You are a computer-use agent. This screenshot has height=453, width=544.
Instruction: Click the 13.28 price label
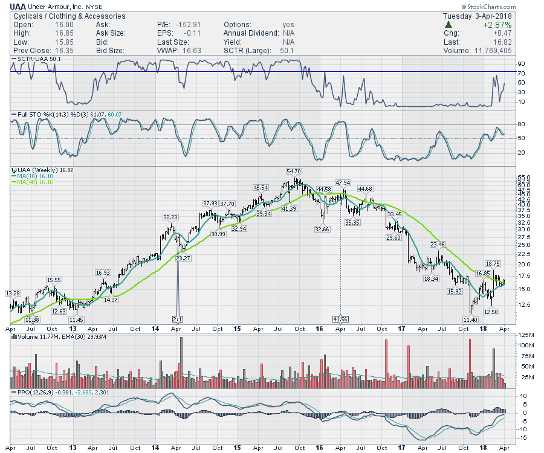[13, 294]
